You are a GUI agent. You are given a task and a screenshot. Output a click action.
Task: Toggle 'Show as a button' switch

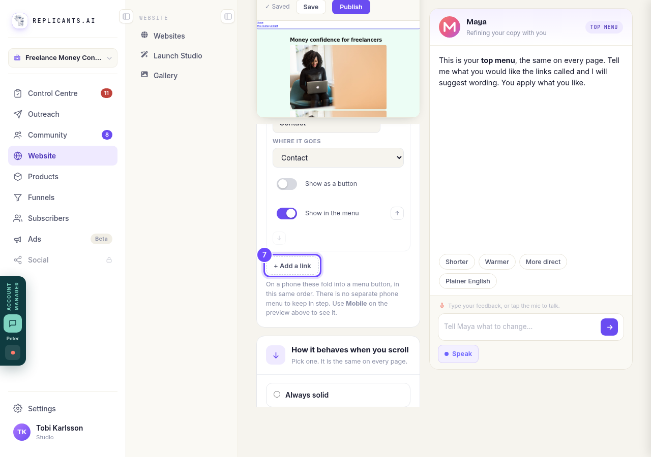point(287,184)
